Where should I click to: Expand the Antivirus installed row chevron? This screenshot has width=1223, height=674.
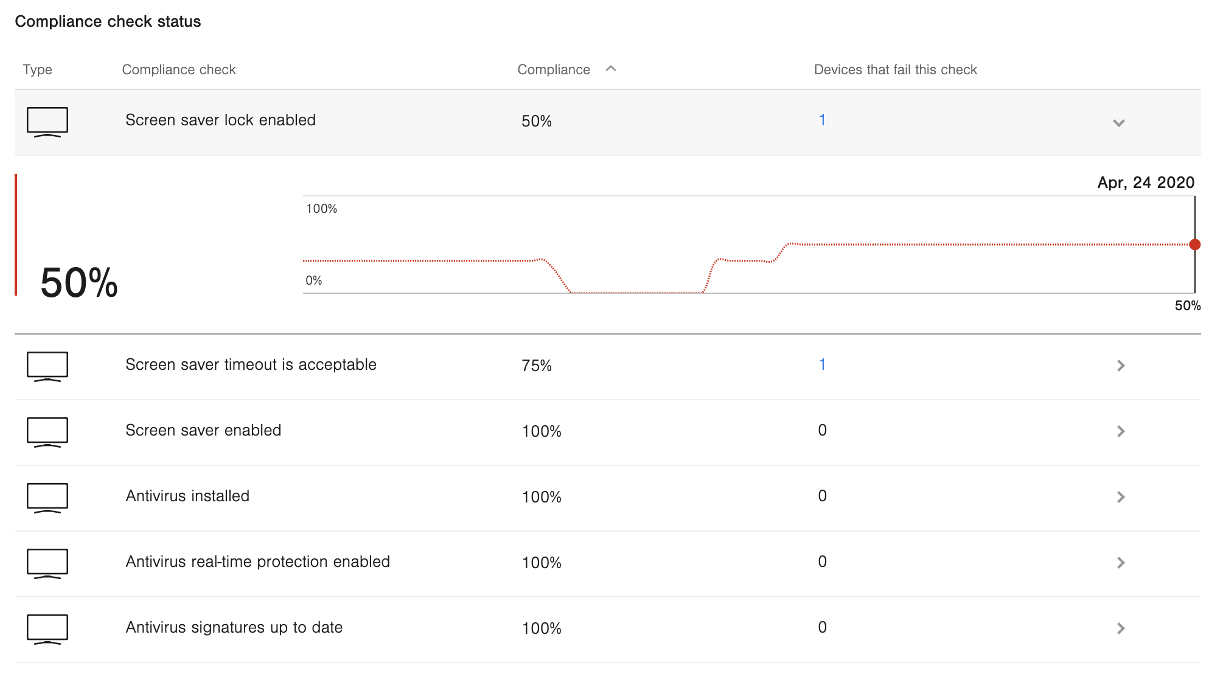pyautogui.click(x=1121, y=497)
